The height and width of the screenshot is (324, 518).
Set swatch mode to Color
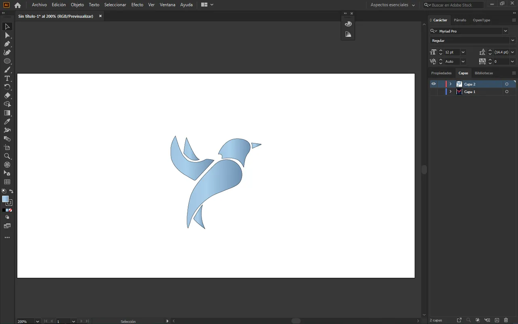(4, 210)
